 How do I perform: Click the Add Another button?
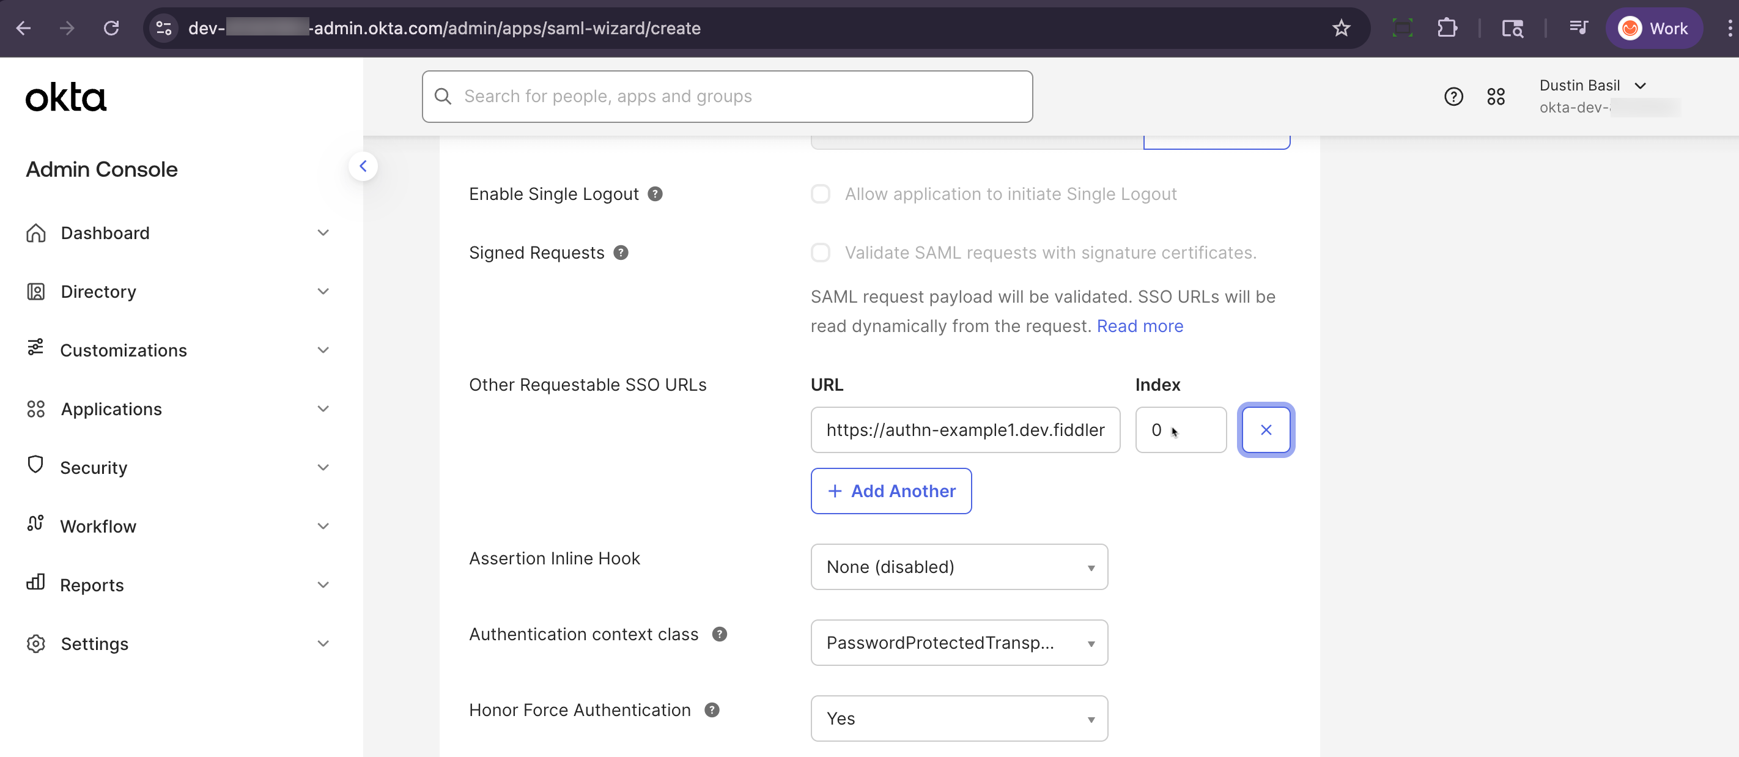(890, 491)
